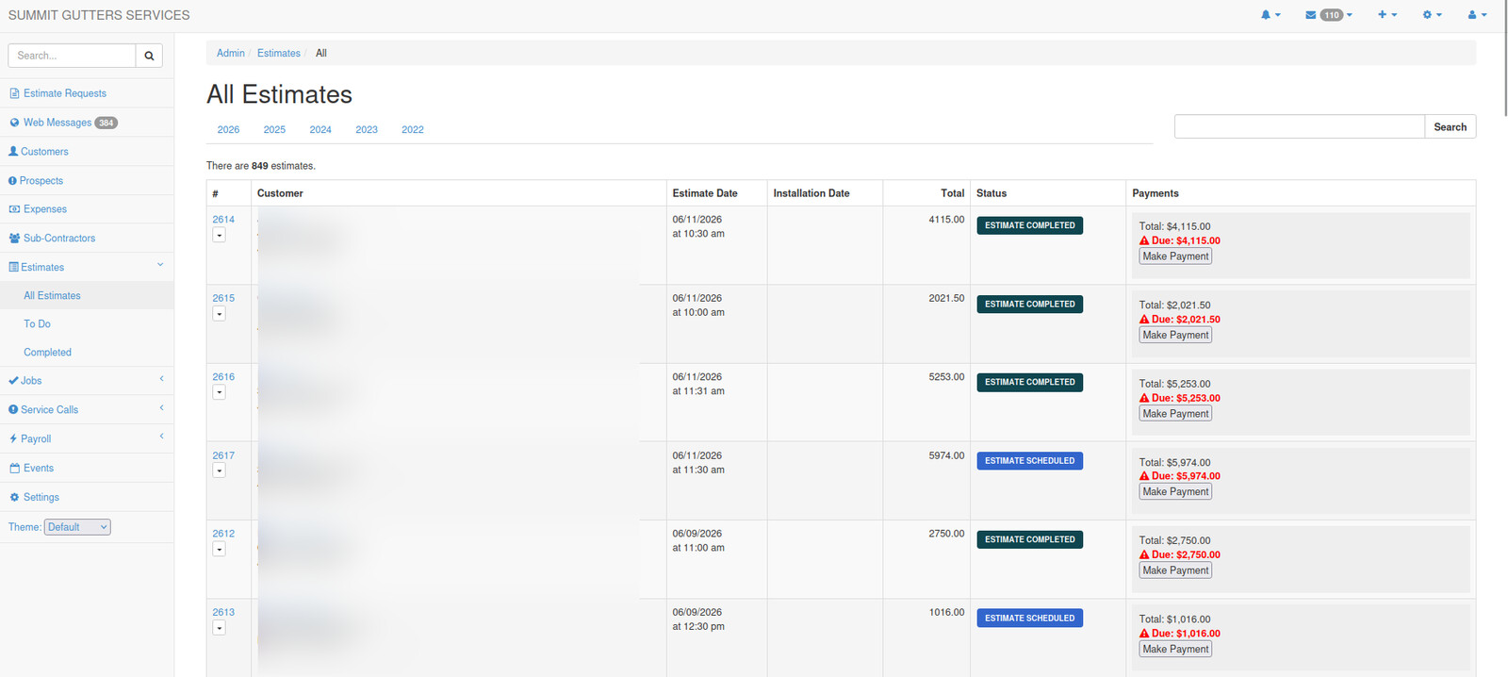Screen dimensions: 1508x677
Task: Open the Theme dropdown selector
Action: 77,527
